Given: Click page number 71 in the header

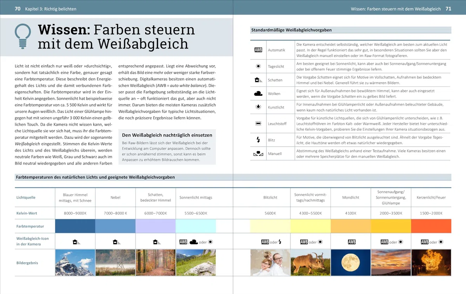Looking at the screenshot, I should pyautogui.click(x=448, y=9).
